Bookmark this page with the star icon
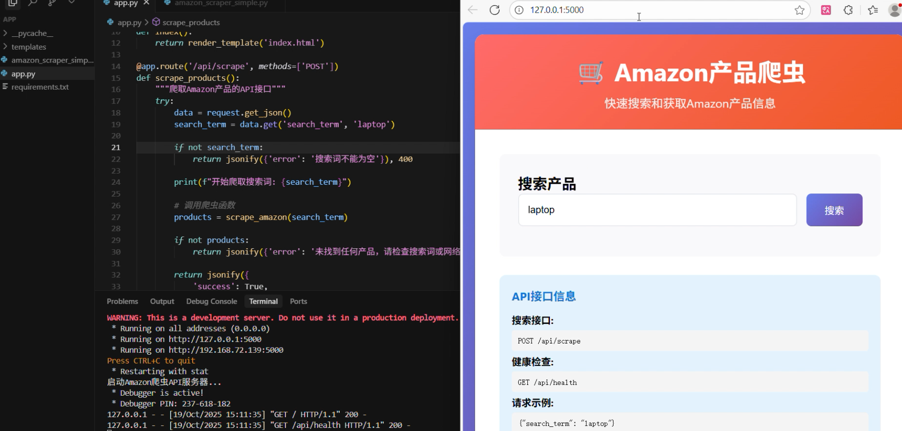The height and width of the screenshot is (431, 902). click(799, 10)
